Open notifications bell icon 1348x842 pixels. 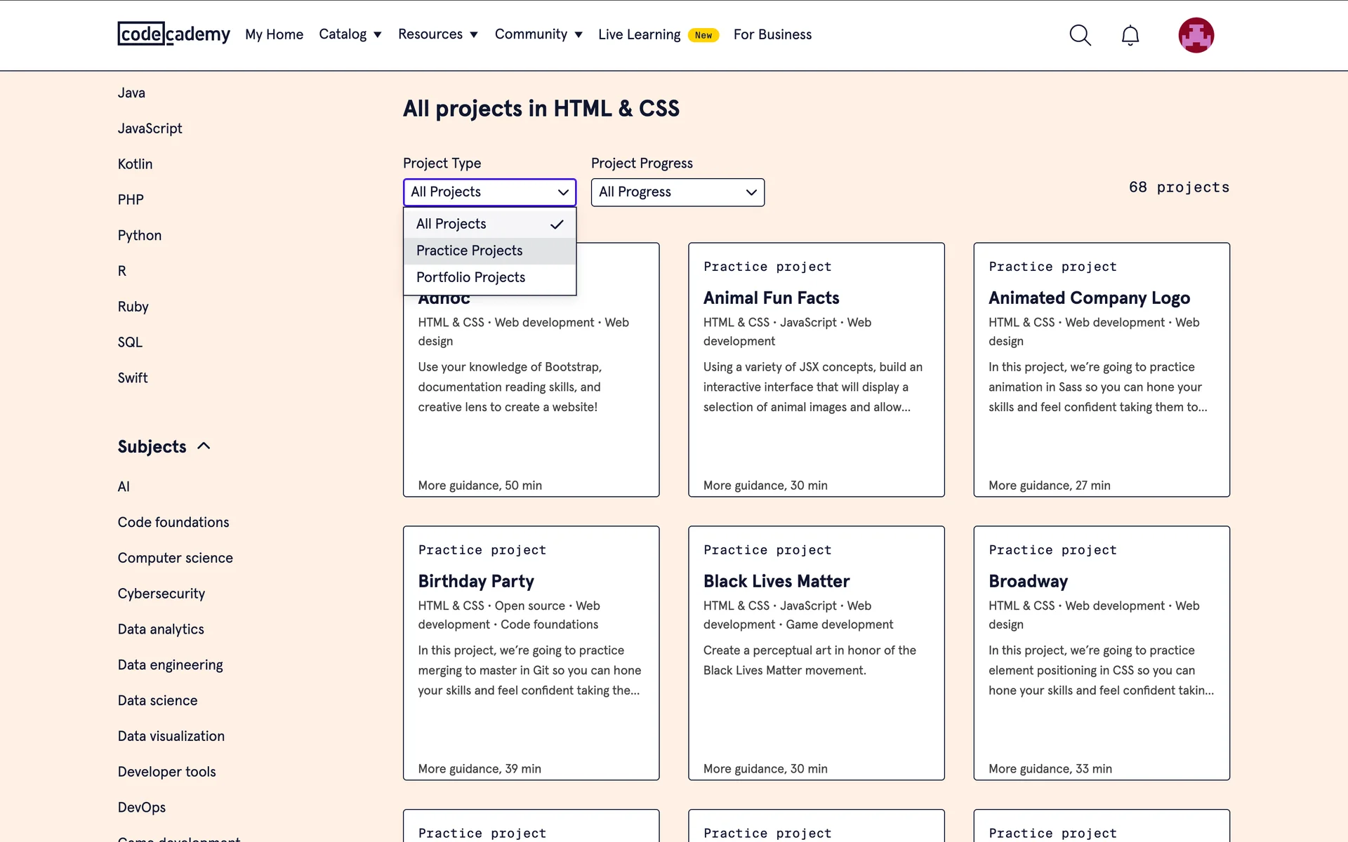tap(1130, 35)
